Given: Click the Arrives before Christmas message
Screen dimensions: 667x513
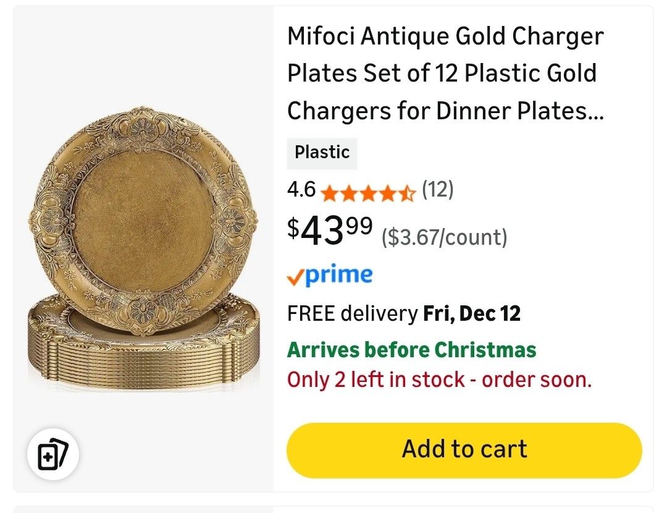Looking at the screenshot, I should [411, 349].
